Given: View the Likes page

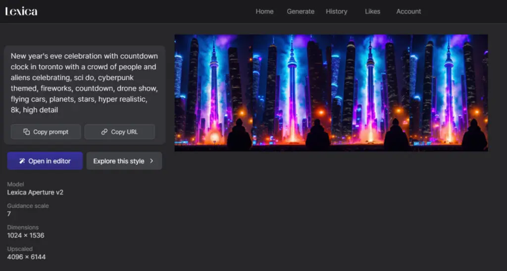Looking at the screenshot, I should coord(372,11).
